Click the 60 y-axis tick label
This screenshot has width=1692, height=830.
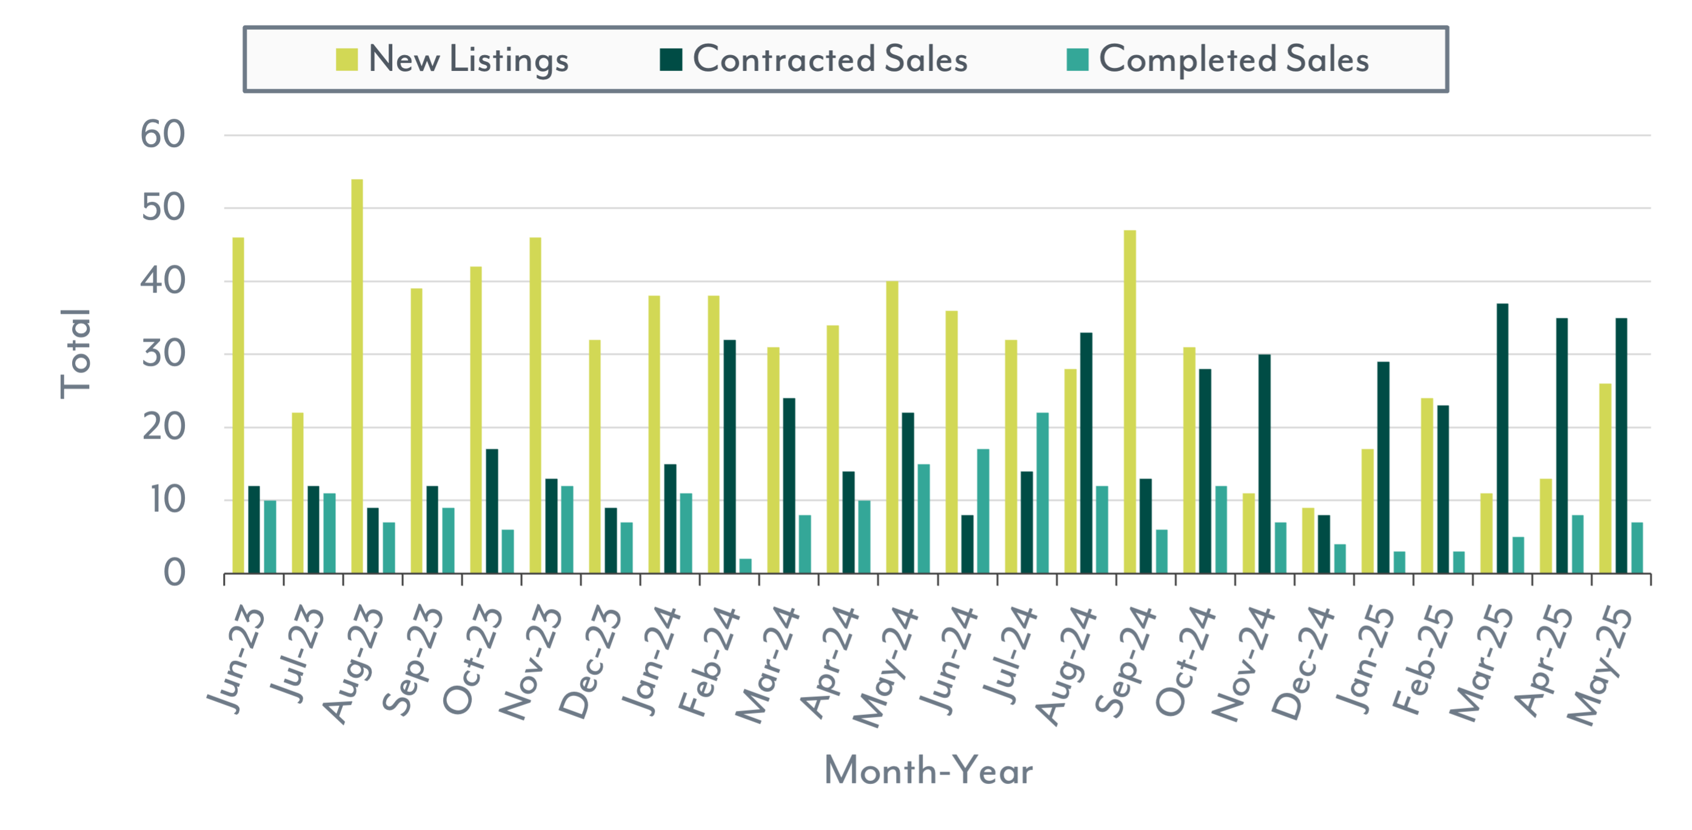click(x=163, y=134)
